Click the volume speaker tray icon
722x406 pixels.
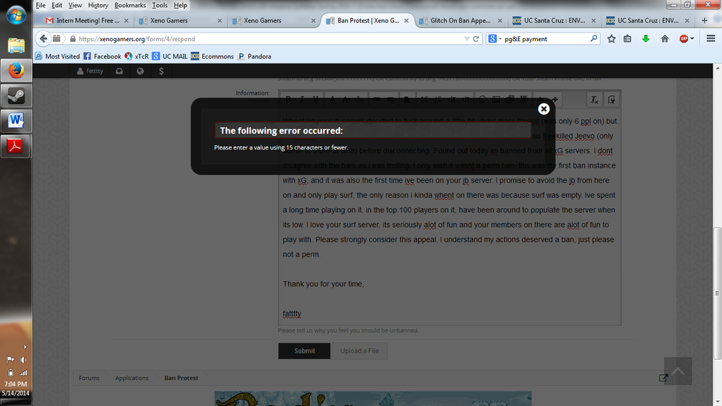coord(23,360)
